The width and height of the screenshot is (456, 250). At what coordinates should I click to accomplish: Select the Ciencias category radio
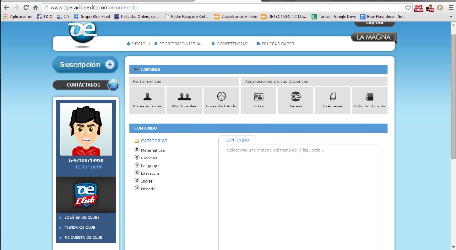click(x=137, y=157)
